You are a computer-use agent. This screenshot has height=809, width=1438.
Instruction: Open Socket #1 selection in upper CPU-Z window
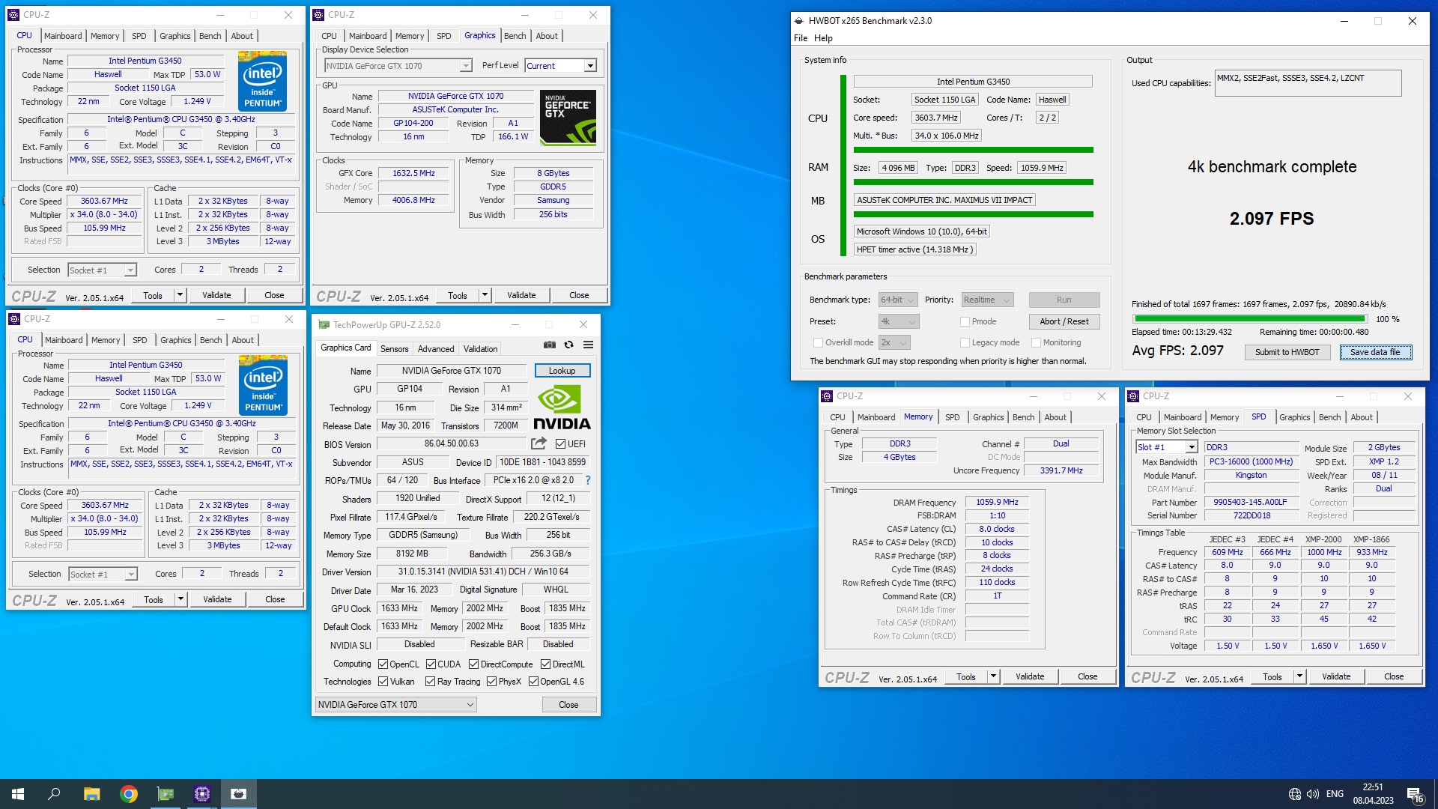(102, 270)
